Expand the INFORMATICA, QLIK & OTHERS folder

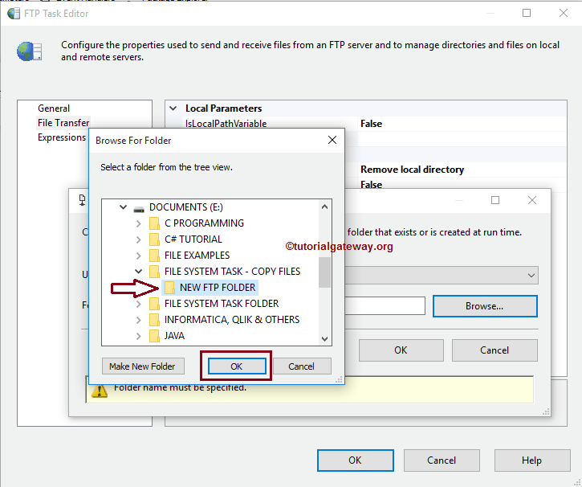click(138, 320)
